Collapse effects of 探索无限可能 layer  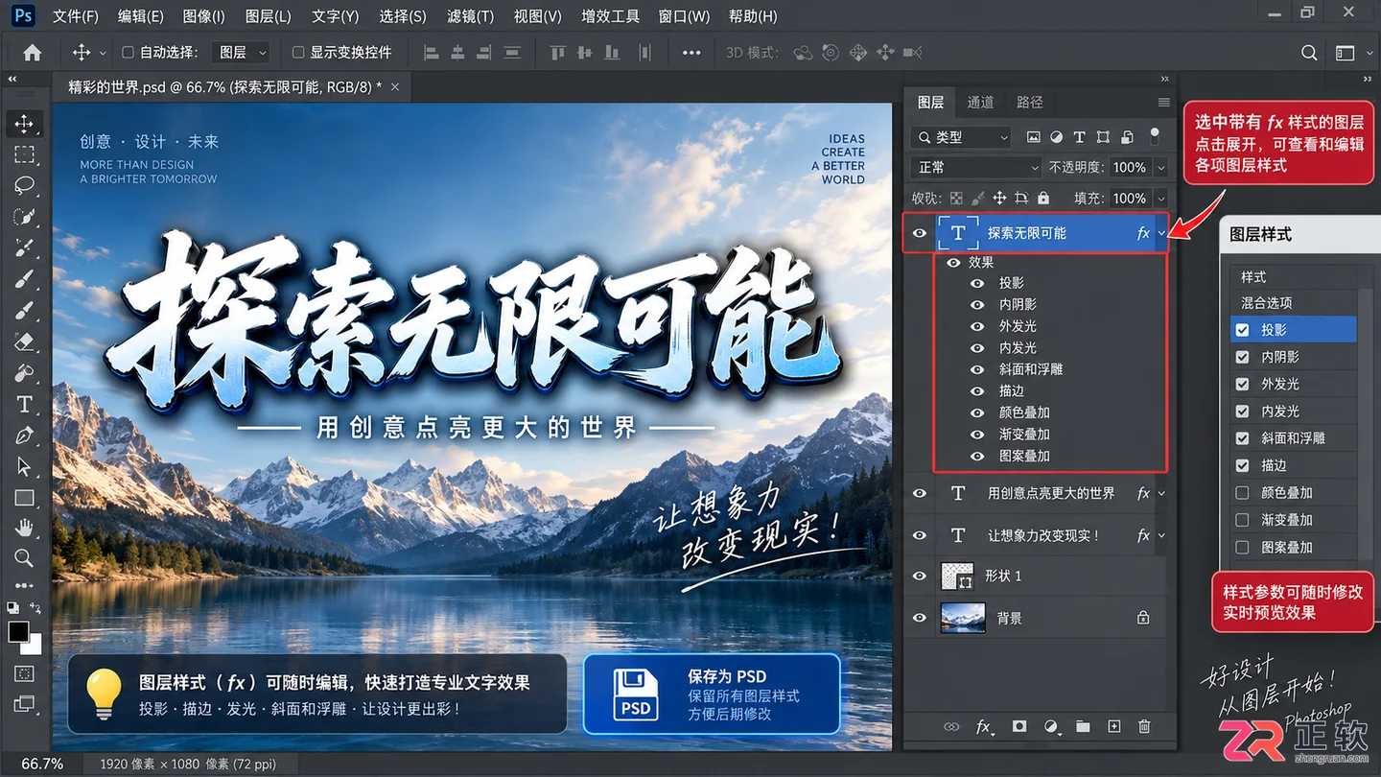1161,233
